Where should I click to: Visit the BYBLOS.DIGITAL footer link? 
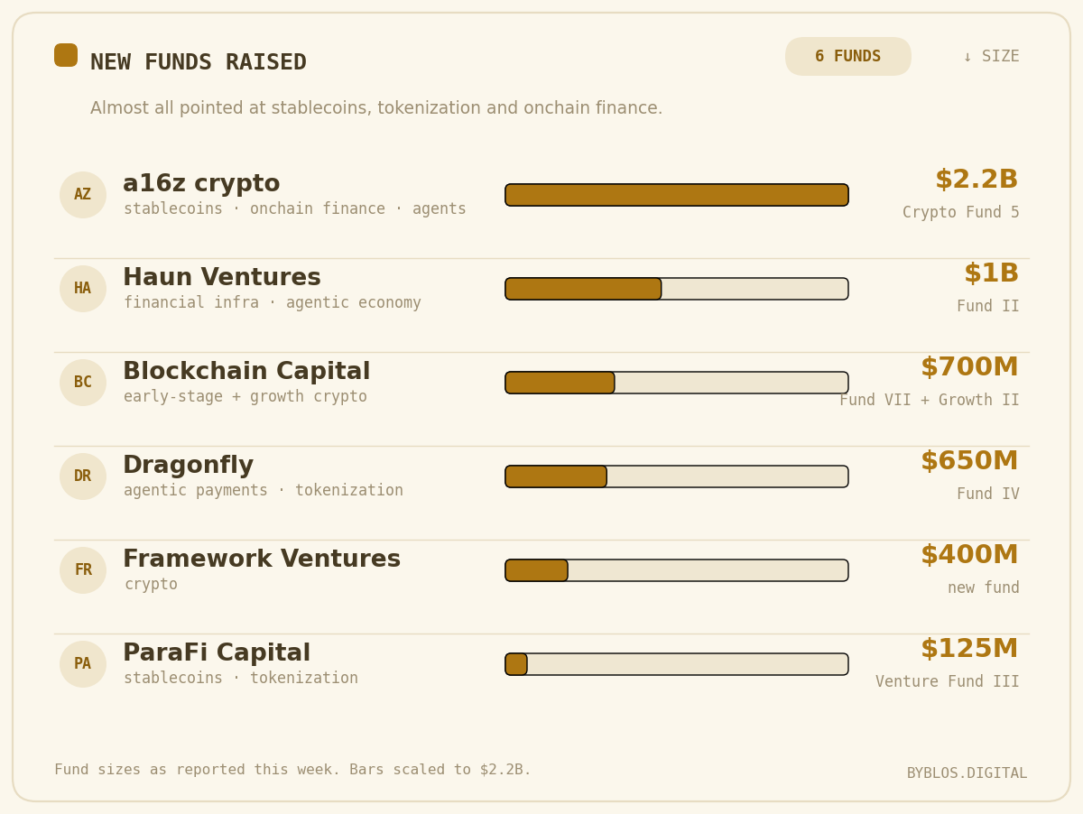tap(967, 773)
